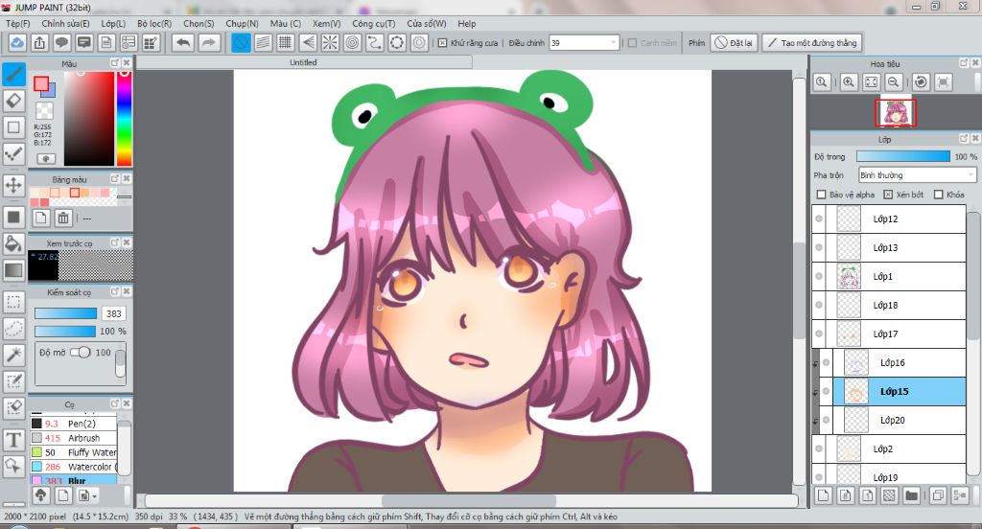
Task: Hide layer Lớp12
Action: (819, 219)
